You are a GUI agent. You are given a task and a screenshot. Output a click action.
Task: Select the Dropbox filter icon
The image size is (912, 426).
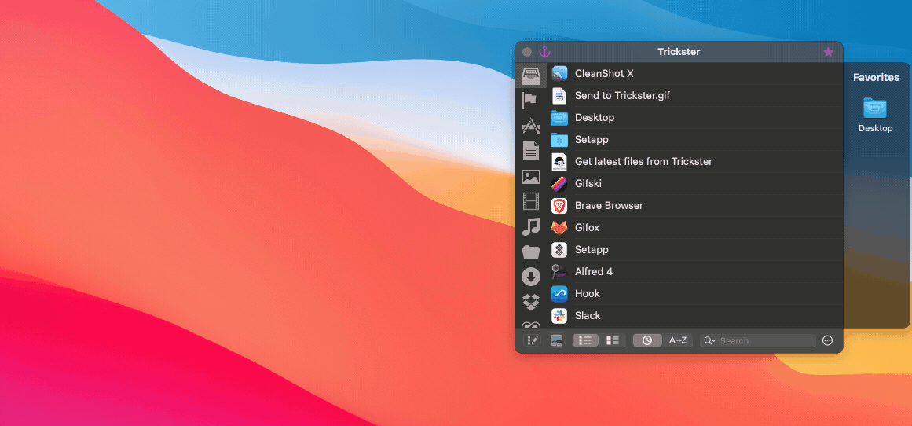[530, 302]
